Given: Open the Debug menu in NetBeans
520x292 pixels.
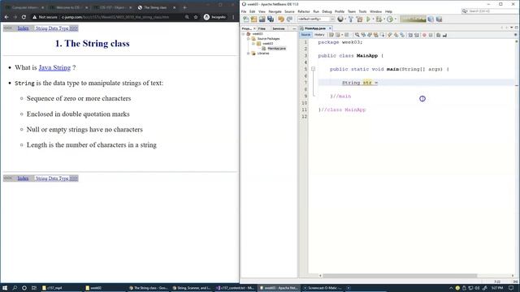Looking at the screenshot, I should (x=327, y=11).
